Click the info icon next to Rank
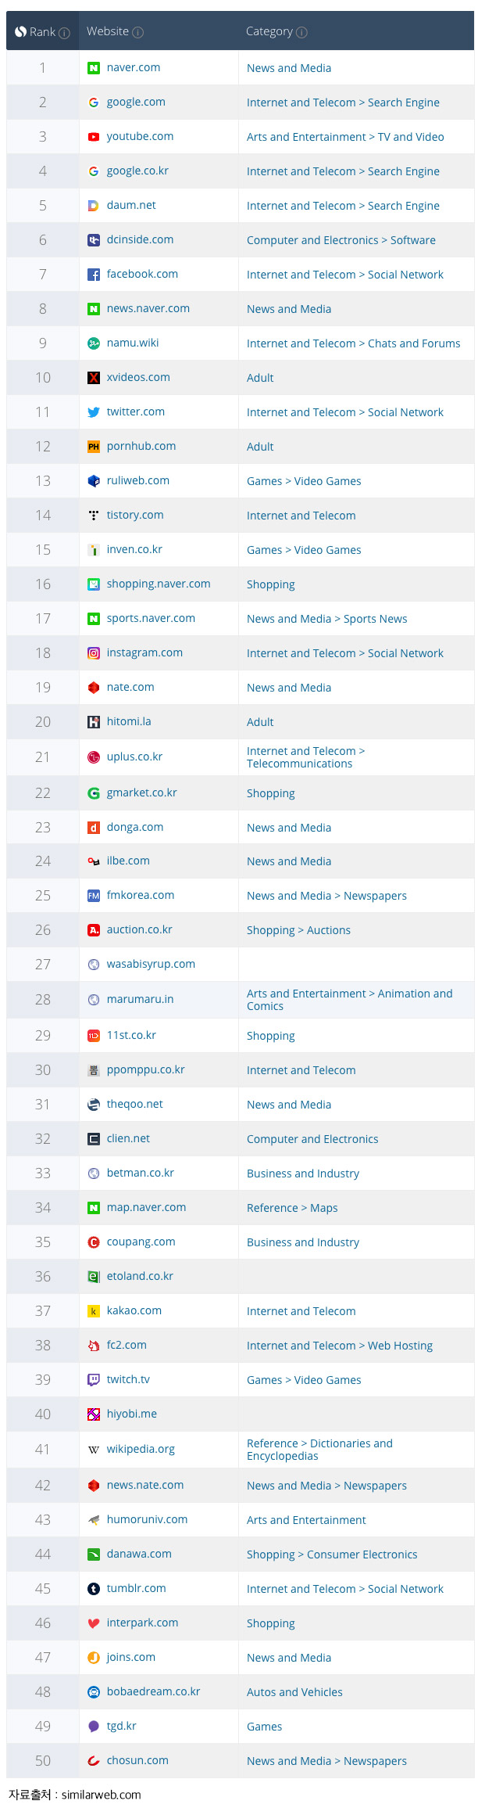The height and width of the screenshot is (1815, 485). 65,33
